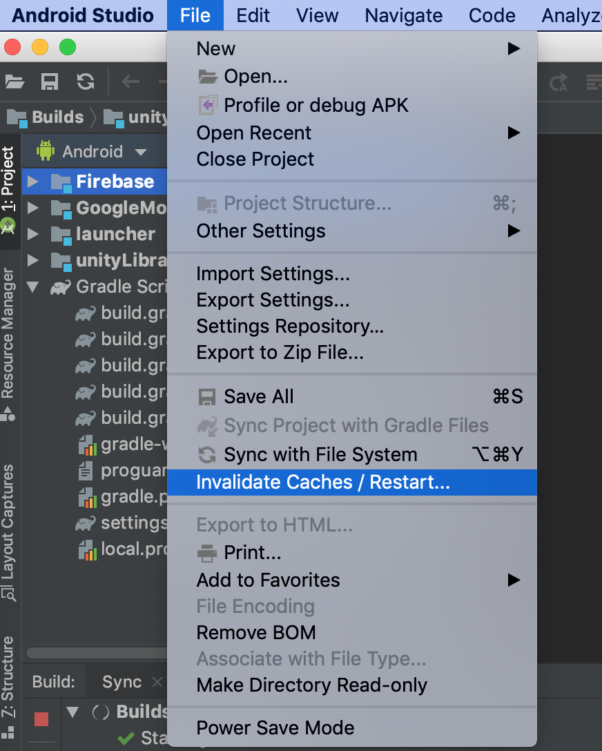The width and height of the screenshot is (602, 751).
Task: Toggle Make Directory Read-only option
Action: point(312,685)
